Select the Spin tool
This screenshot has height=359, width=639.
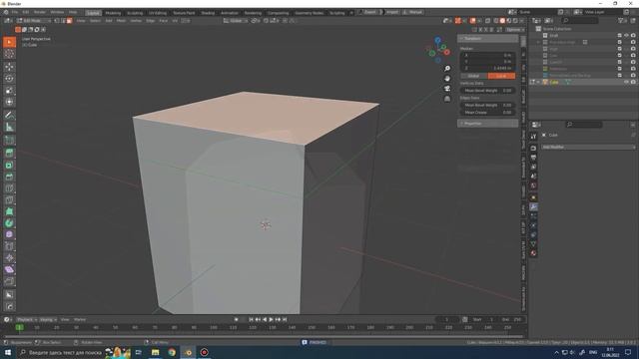9,223
